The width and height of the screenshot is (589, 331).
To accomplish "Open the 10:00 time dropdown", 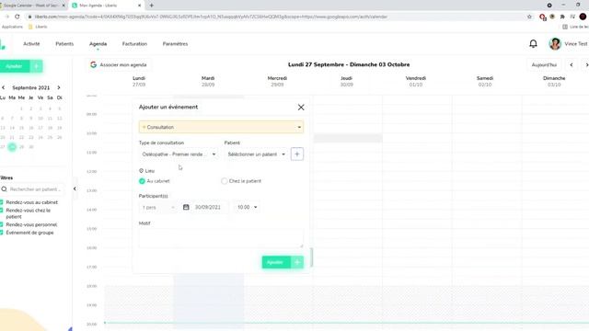I will (247, 207).
